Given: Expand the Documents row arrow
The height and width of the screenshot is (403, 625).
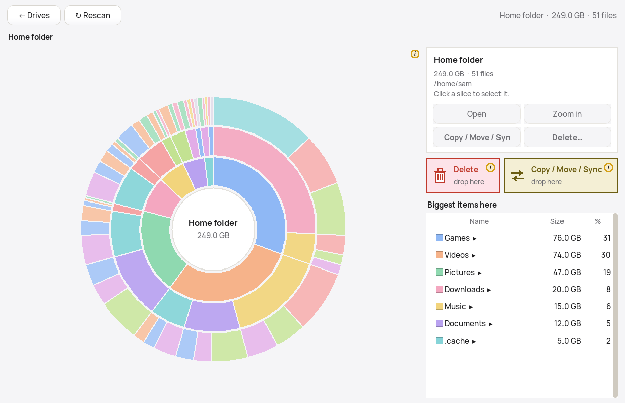Looking at the screenshot, I should (491, 324).
